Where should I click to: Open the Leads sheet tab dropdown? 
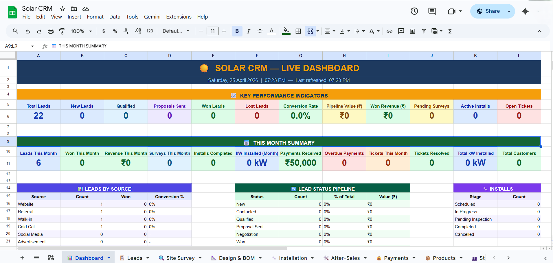tap(148, 258)
